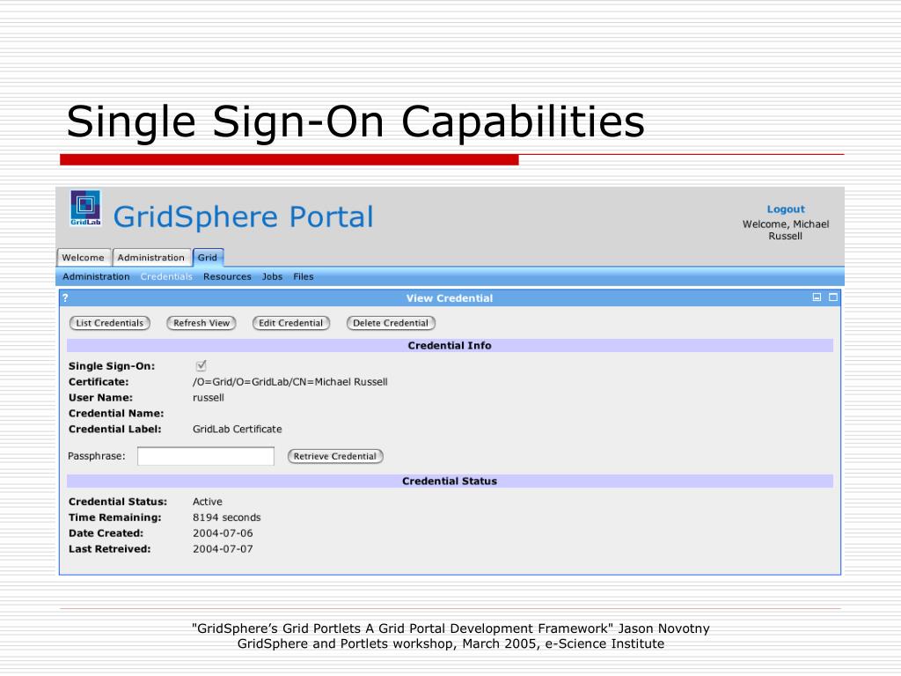This screenshot has width=901, height=676.
Task: Click the Credential Info section header
Action: pyautogui.click(x=450, y=345)
